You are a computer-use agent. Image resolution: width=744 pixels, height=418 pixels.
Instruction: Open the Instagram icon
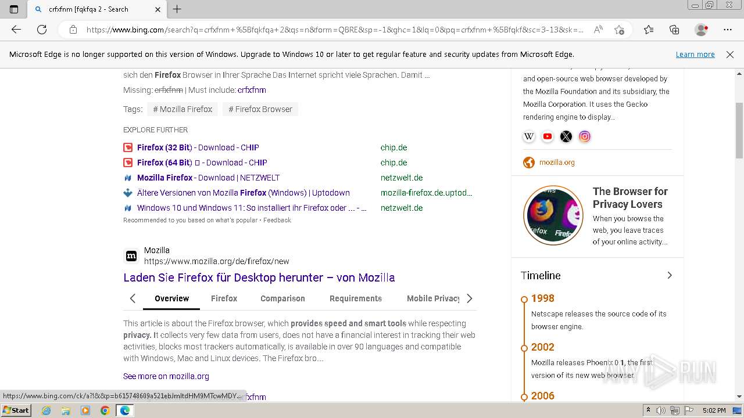(585, 136)
